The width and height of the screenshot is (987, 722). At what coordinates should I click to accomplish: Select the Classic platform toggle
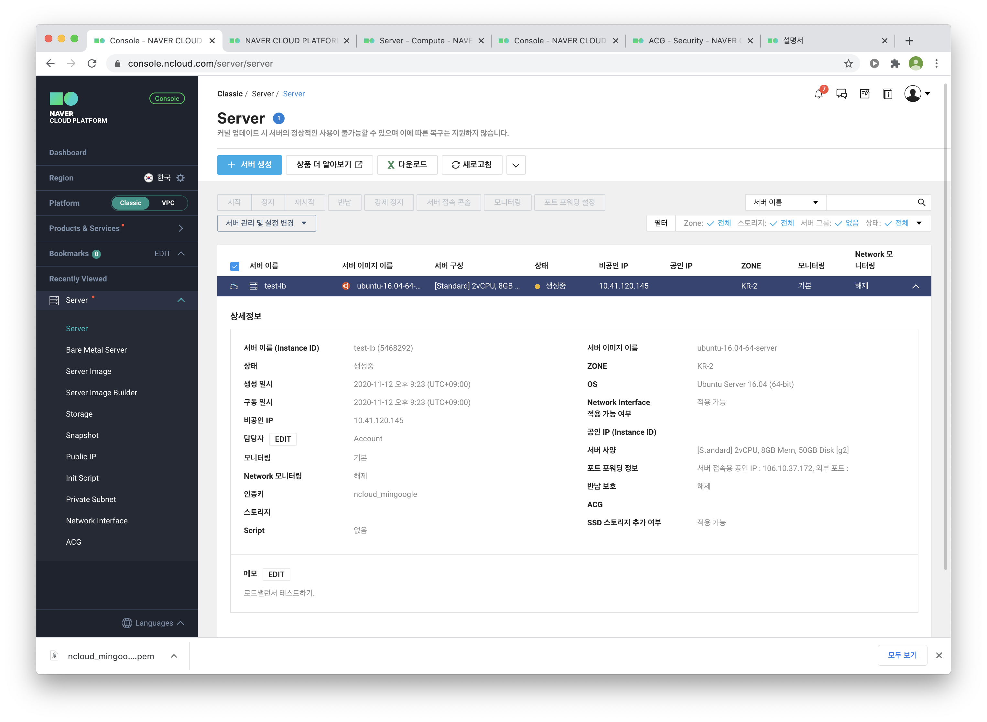(x=130, y=203)
